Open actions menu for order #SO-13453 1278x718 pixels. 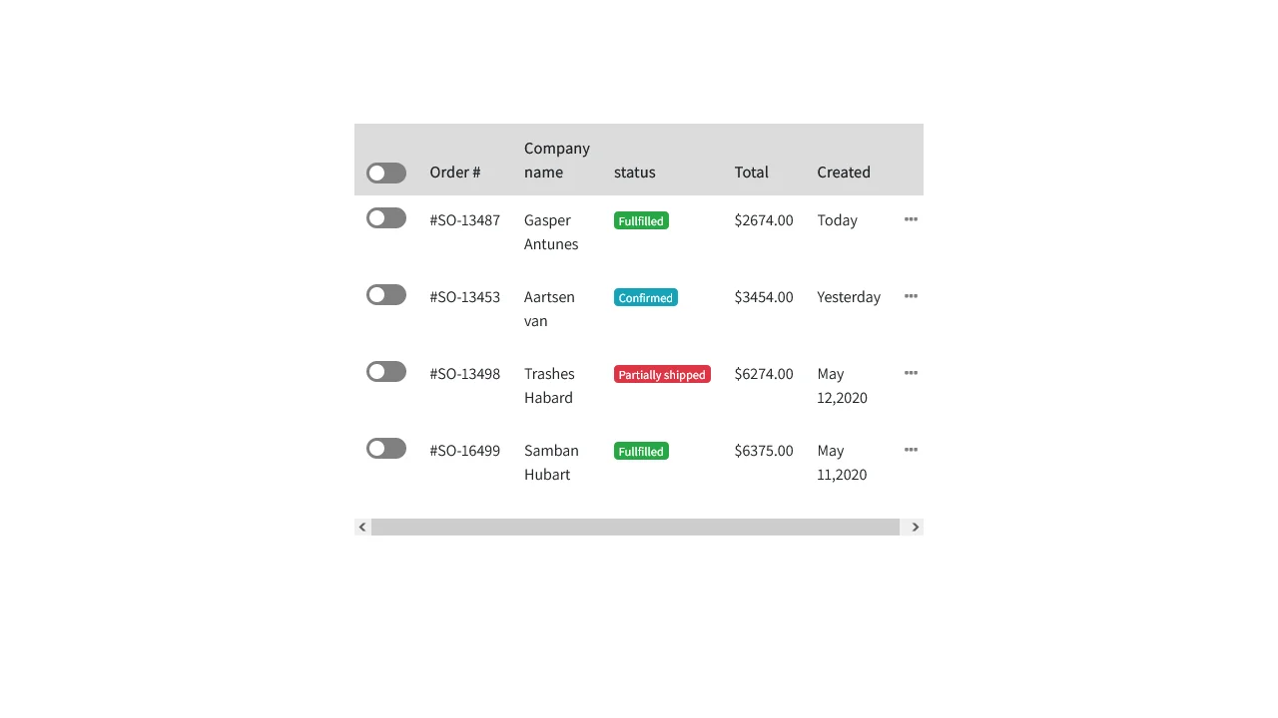pos(911,296)
